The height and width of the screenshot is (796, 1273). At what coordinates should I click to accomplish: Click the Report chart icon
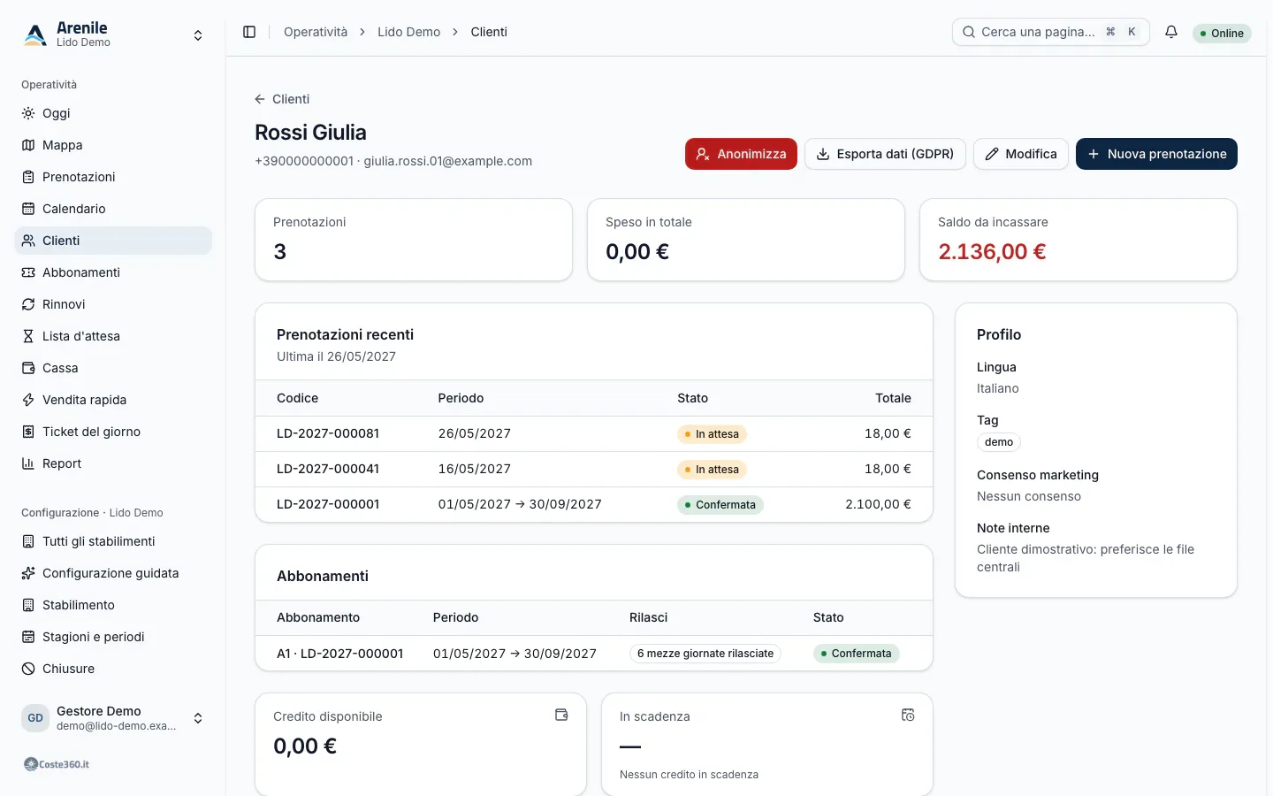click(28, 463)
